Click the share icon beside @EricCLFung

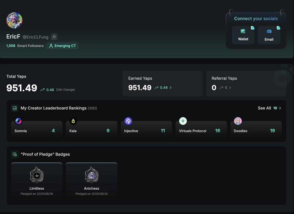tap(54, 37)
